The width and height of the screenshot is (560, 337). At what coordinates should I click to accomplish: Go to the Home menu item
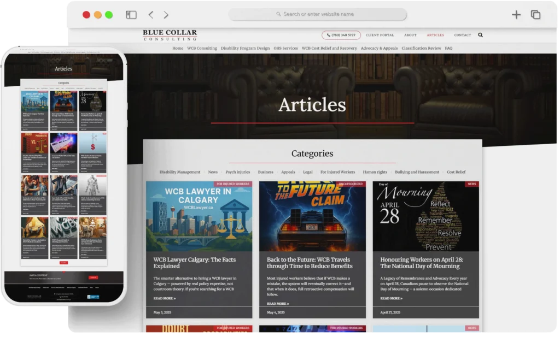click(178, 48)
